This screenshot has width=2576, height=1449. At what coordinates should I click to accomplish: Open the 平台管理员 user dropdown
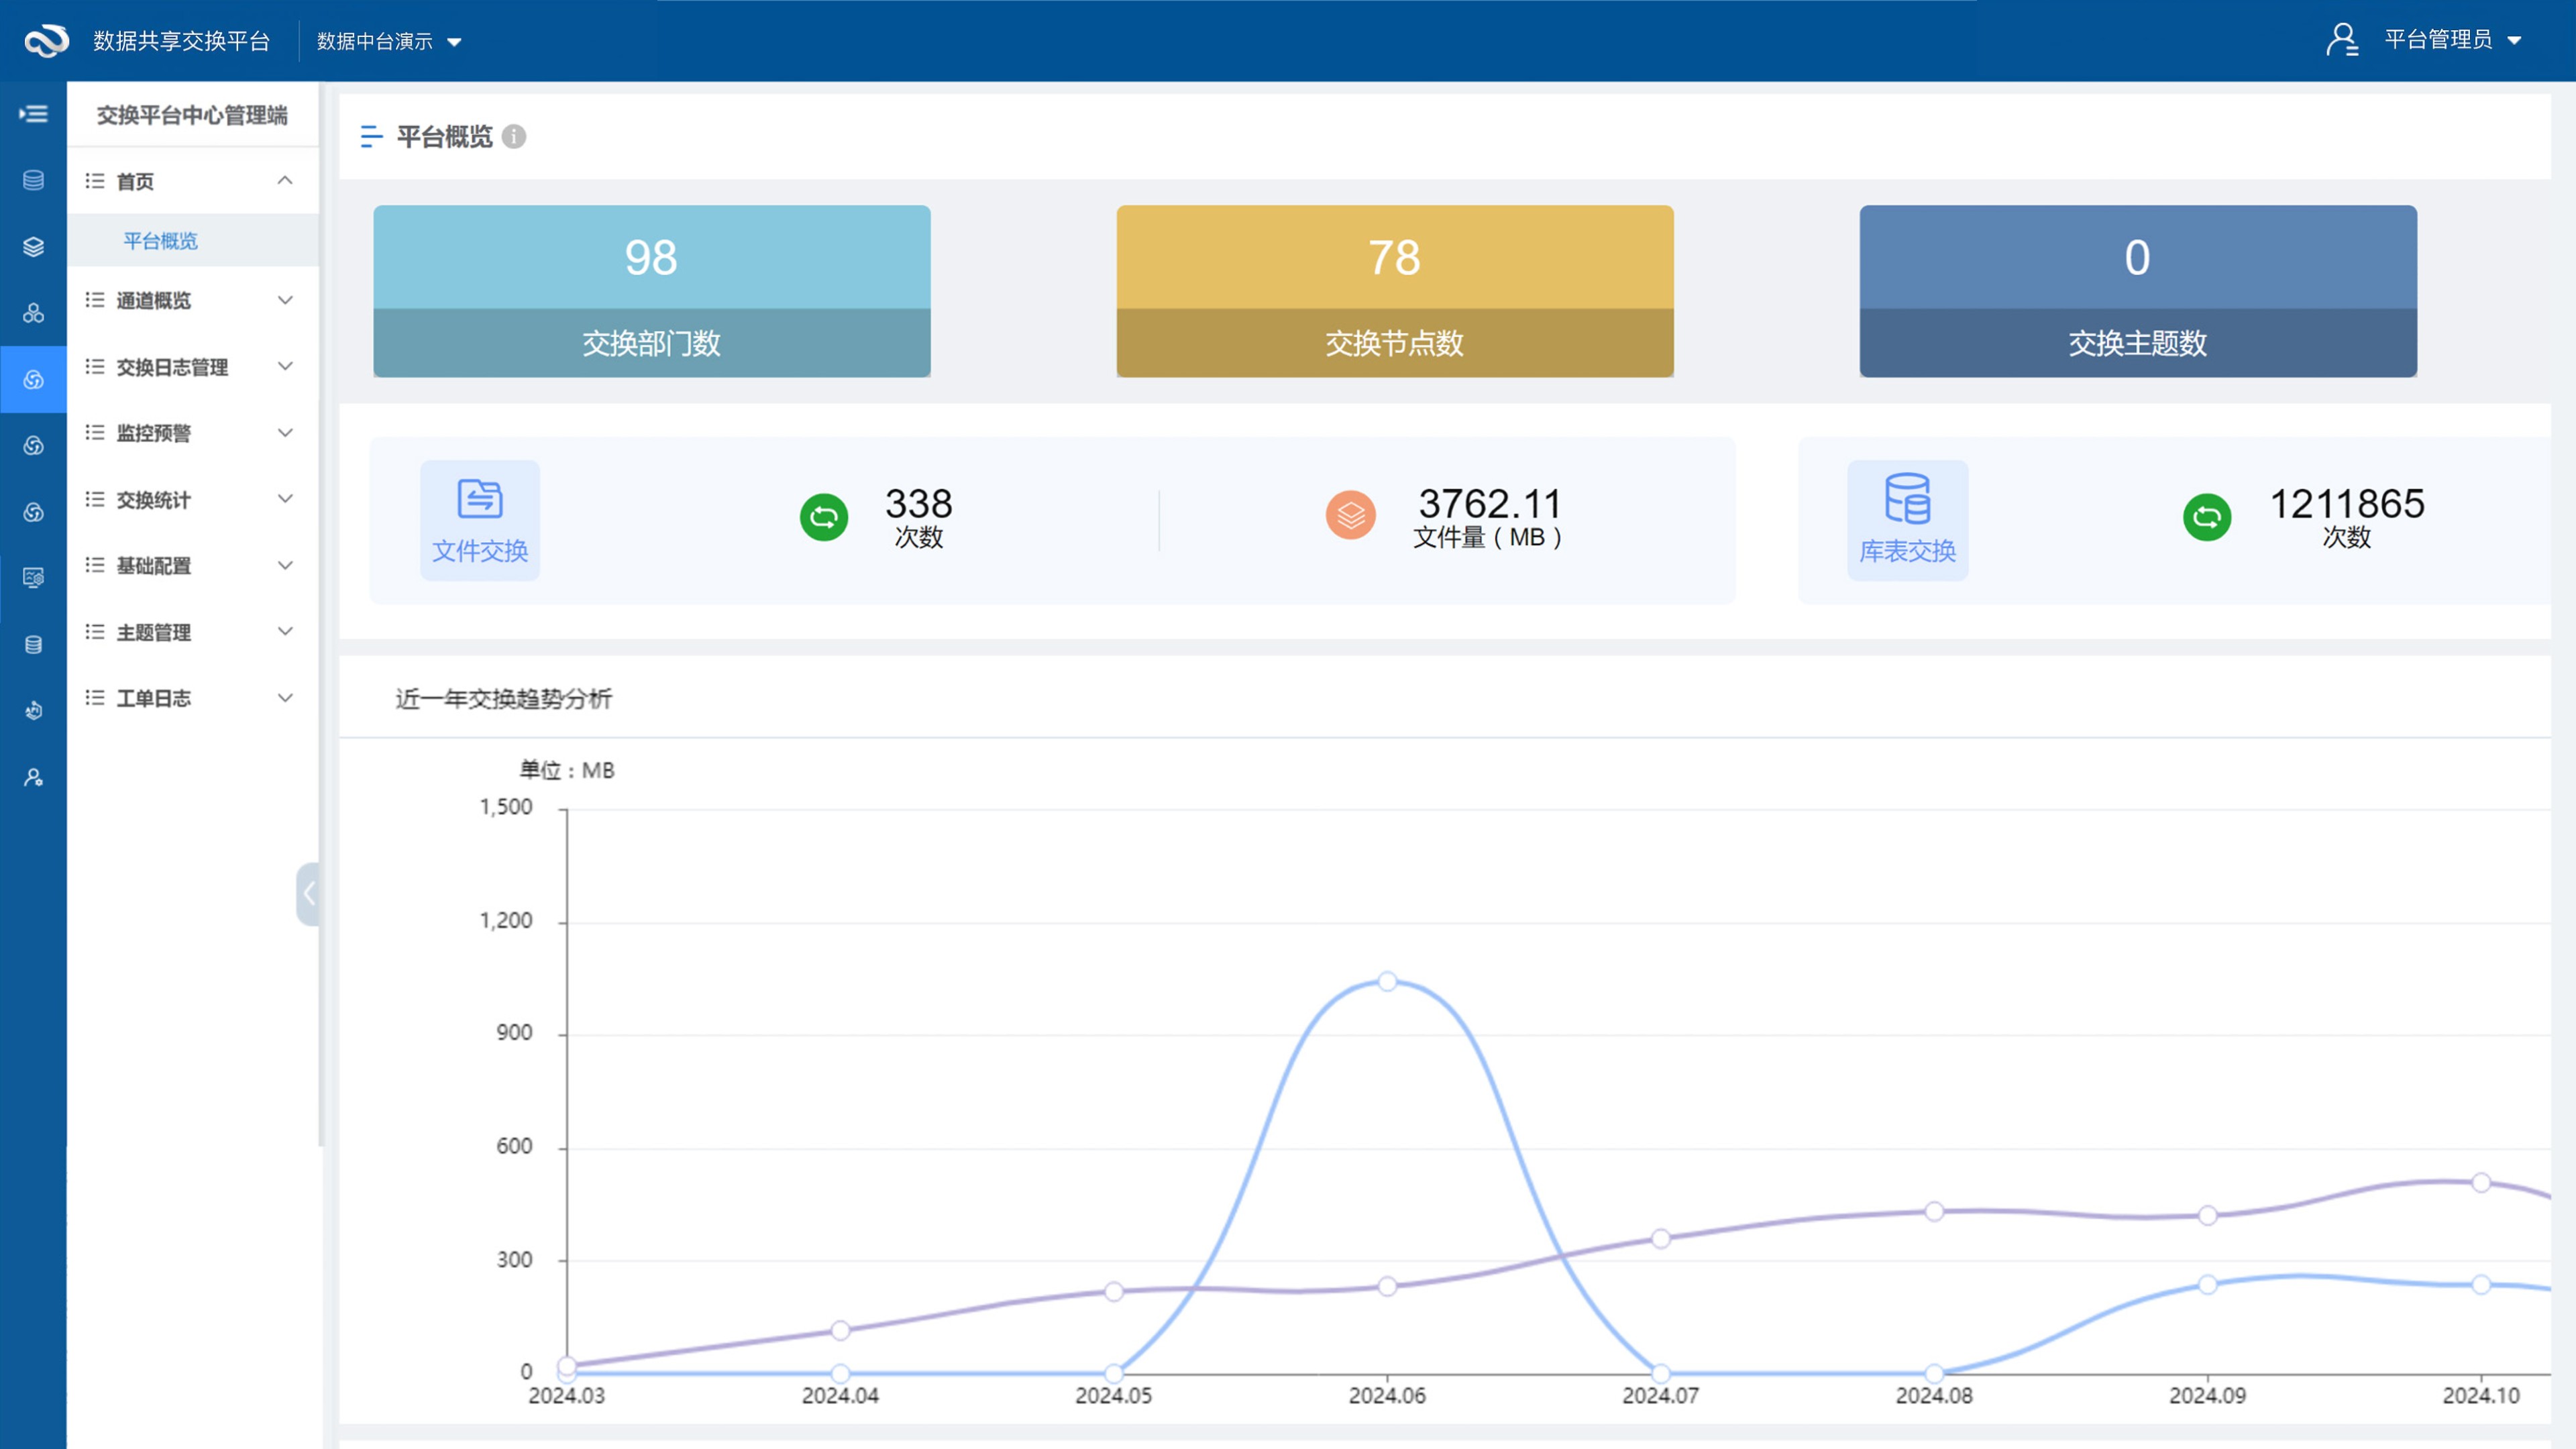[2438, 40]
